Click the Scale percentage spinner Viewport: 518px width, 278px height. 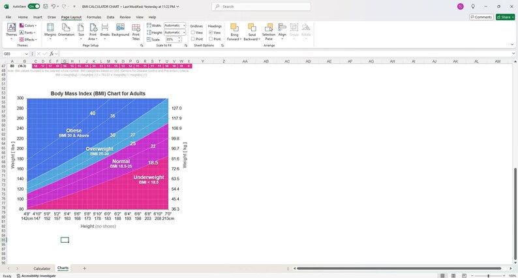[x=179, y=39]
